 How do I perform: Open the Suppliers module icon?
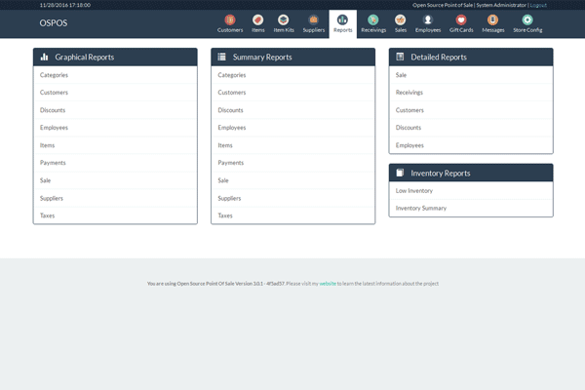pyautogui.click(x=313, y=19)
